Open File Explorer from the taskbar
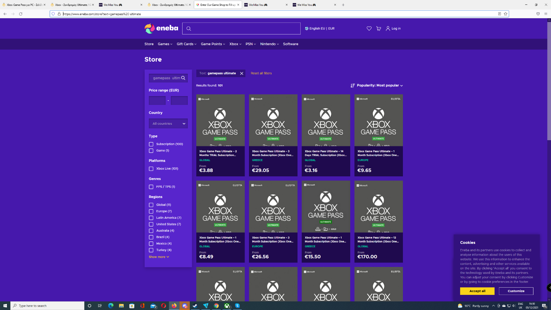This screenshot has height=310, width=551. (x=121, y=306)
